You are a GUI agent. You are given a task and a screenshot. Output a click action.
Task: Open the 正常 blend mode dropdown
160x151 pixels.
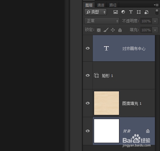click(x=102, y=21)
